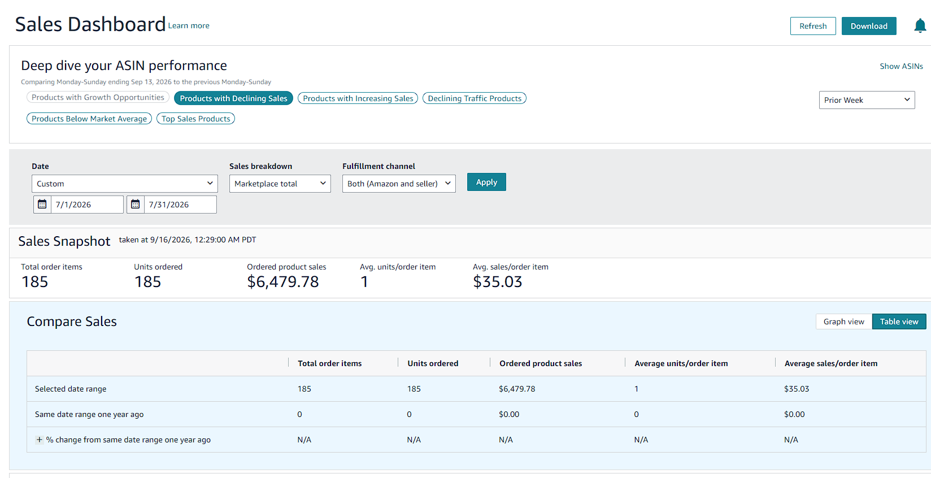931x478 pixels.
Task: Open the Date range Custom dropdown
Action: pos(125,184)
